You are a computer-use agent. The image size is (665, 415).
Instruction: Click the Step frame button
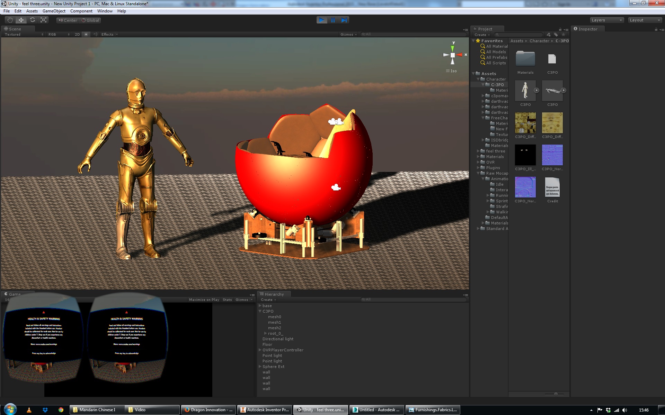(x=344, y=20)
